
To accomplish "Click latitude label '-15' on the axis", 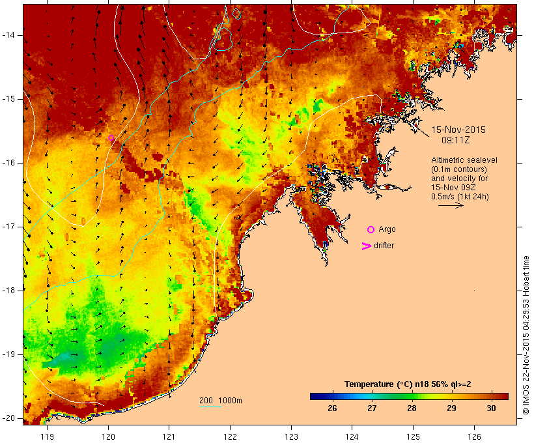I will (8, 99).
